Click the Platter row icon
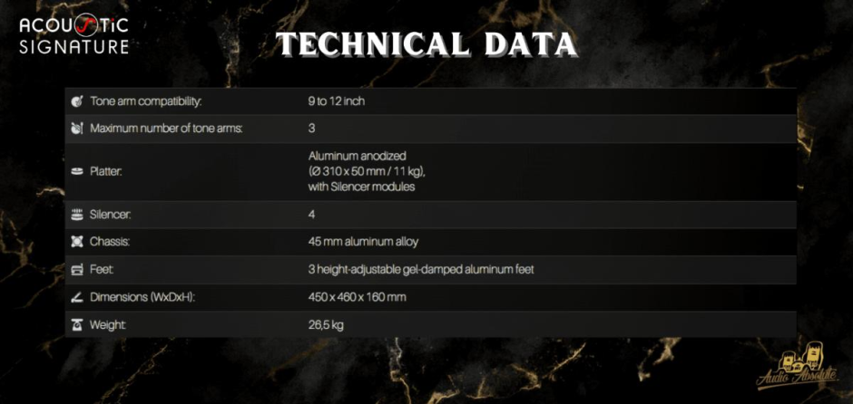The image size is (853, 404). tap(77, 171)
